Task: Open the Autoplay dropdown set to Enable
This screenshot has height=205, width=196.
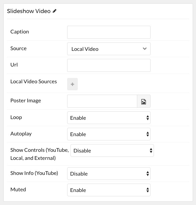Action: (x=109, y=134)
